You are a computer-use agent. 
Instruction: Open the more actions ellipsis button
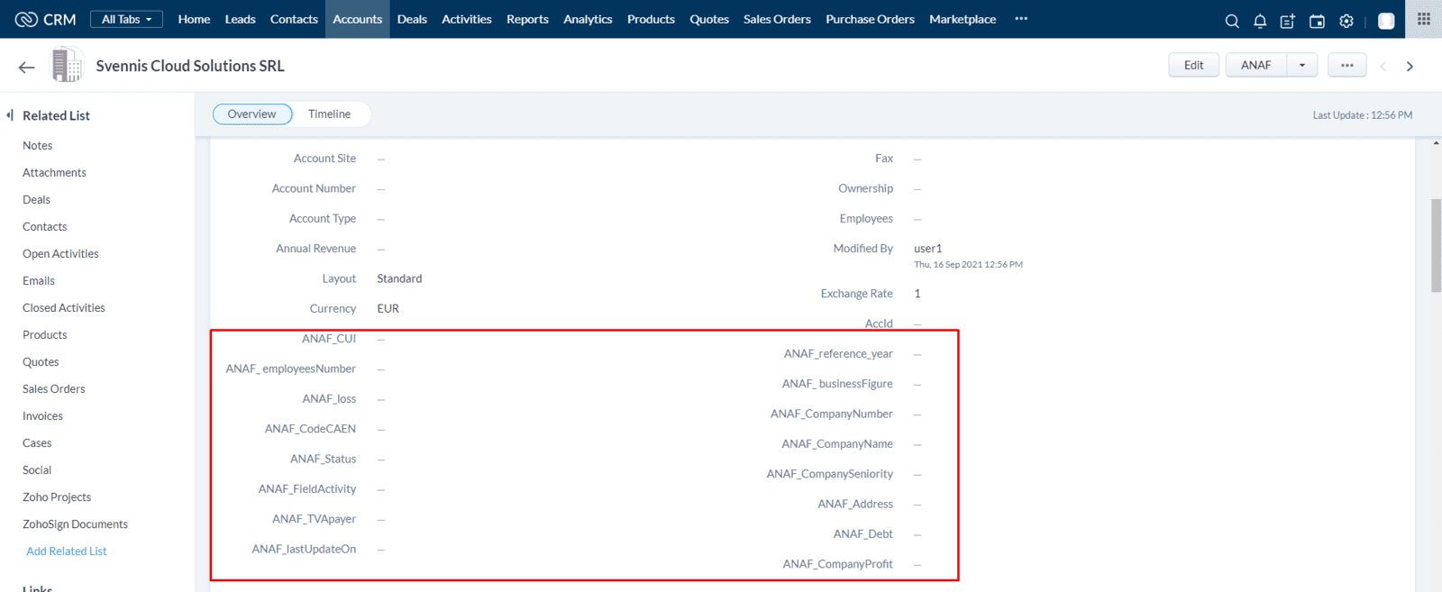coord(1347,65)
